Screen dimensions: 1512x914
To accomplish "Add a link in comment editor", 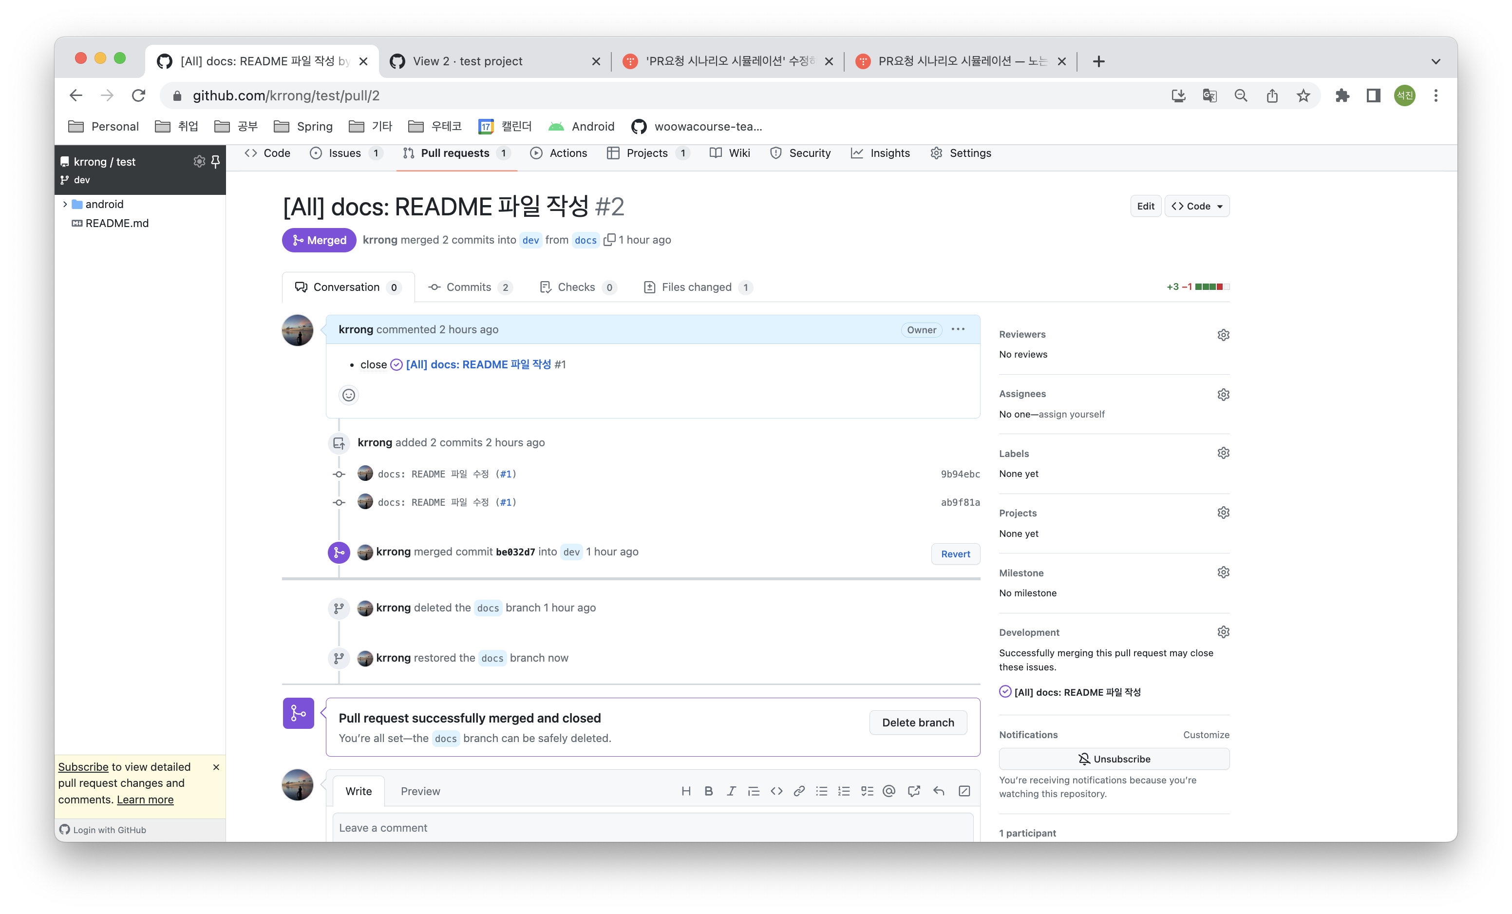I will point(799,791).
